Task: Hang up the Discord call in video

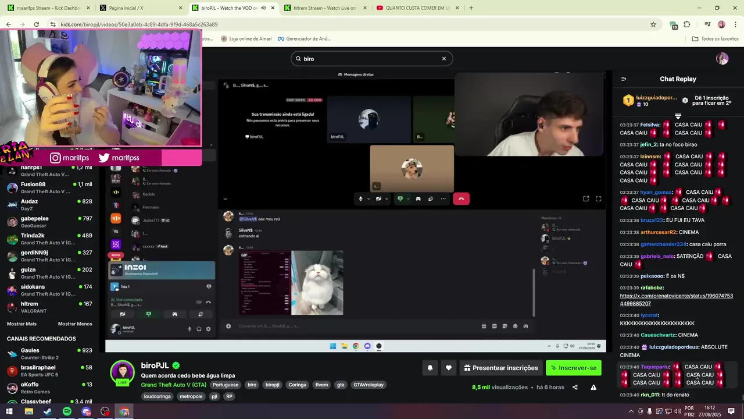Action: coord(461,199)
